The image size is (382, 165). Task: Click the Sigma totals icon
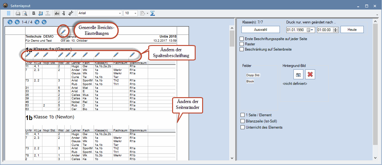click(153, 13)
